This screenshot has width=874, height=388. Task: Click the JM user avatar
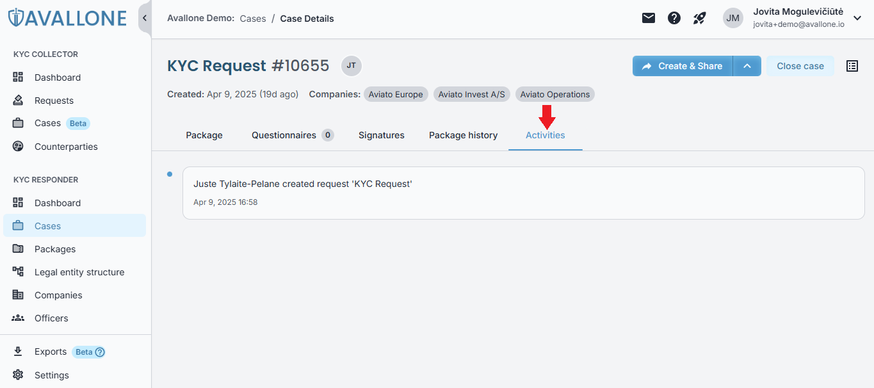[x=733, y=18]
